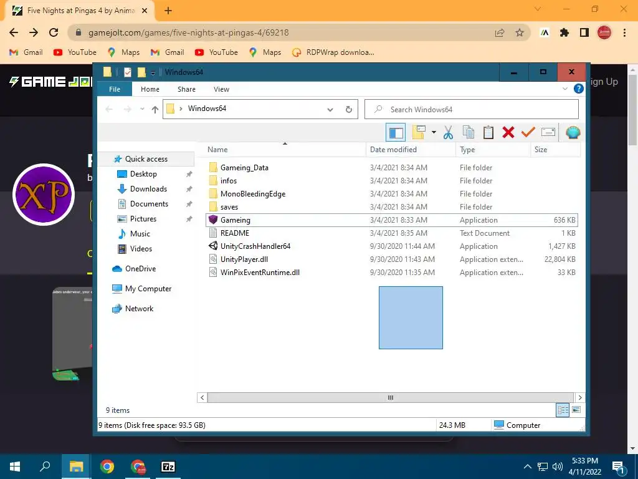Screen dimensions: 638x479
Task: Bookmark this page with star icon
Action: tap(520, 32)
